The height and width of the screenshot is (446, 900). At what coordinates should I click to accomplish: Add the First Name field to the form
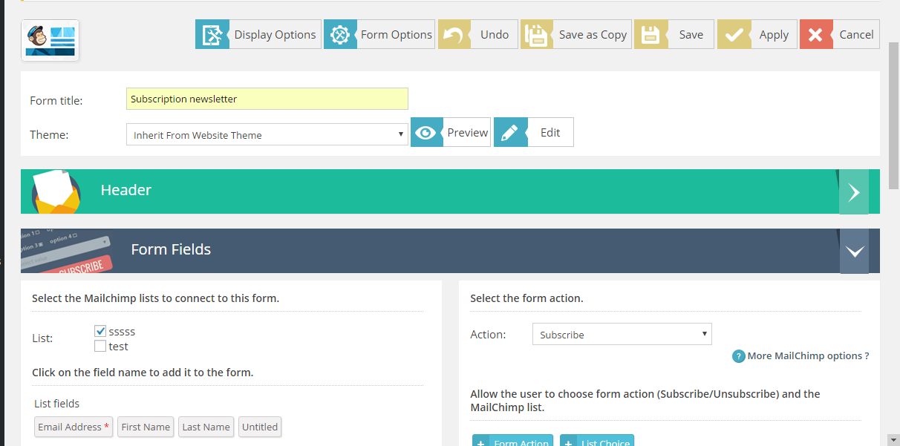coord(146,427)
